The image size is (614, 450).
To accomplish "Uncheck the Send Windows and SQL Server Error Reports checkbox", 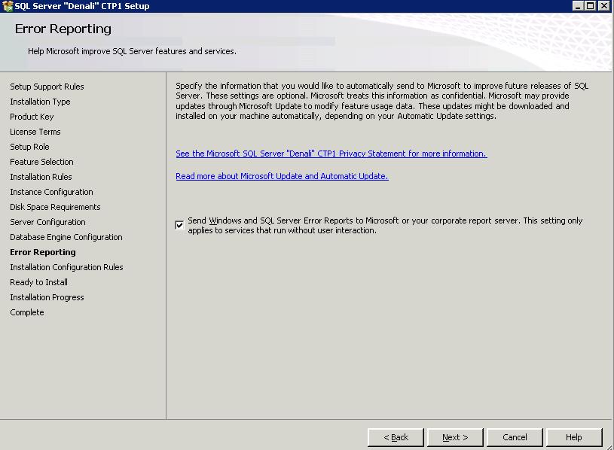I will point(179,225).
